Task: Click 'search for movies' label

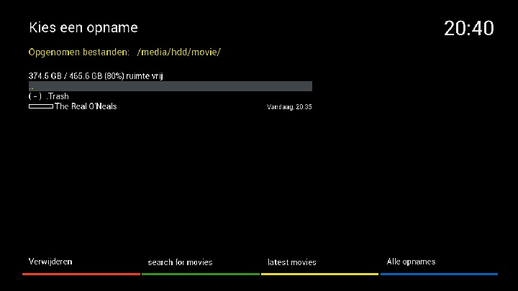Action: tap(180, 262)
